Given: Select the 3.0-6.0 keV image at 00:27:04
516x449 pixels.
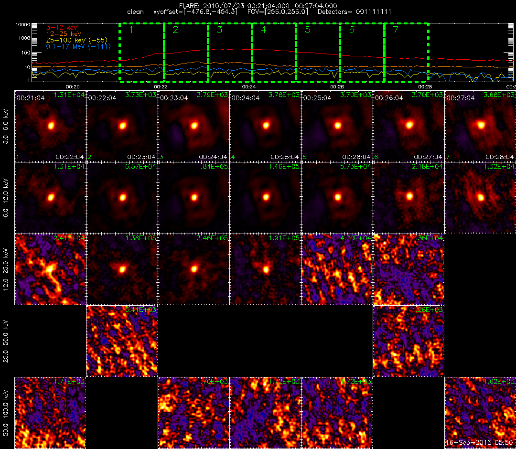Looking at the screenshot, I should [481, 126].
